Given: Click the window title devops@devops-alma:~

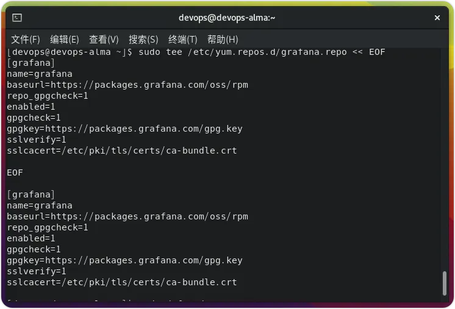Looking at the screenshot, I should click(227, 18).
